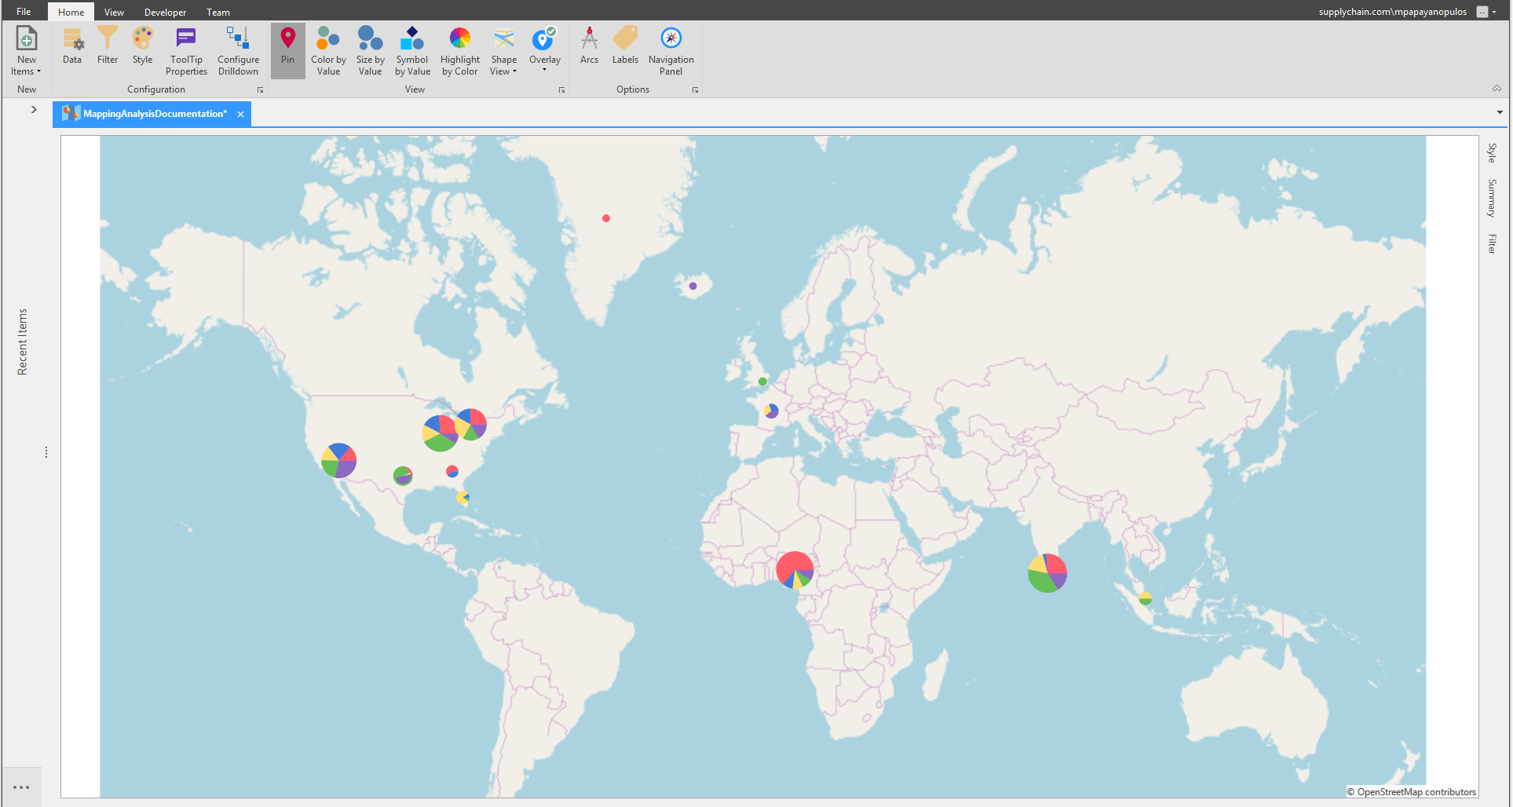Image resolution: width=1513 pixels, height=807 pixels.
Task: Toggle Labels option
Action: (x=625, y=46)
